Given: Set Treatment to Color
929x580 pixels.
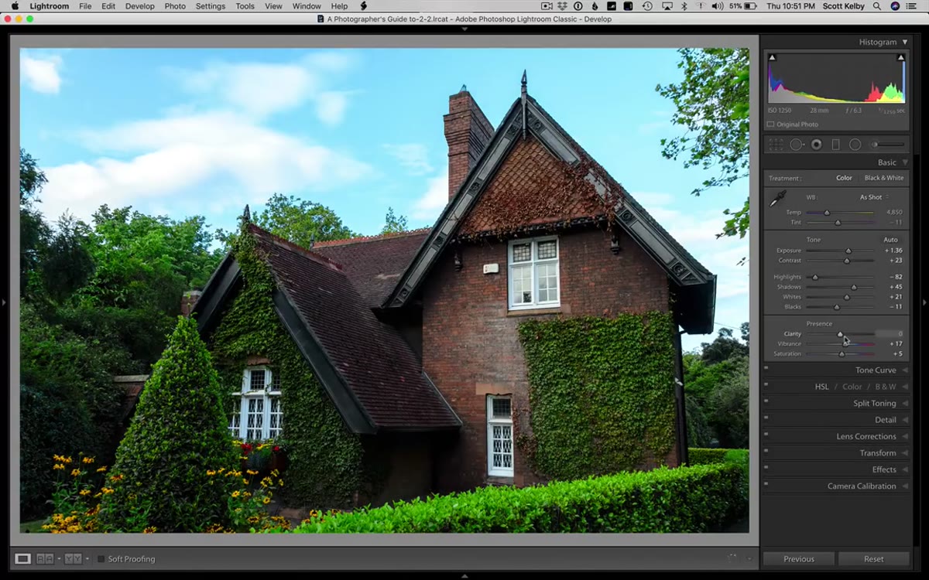Looking at the screenshot, I should 844,178.
